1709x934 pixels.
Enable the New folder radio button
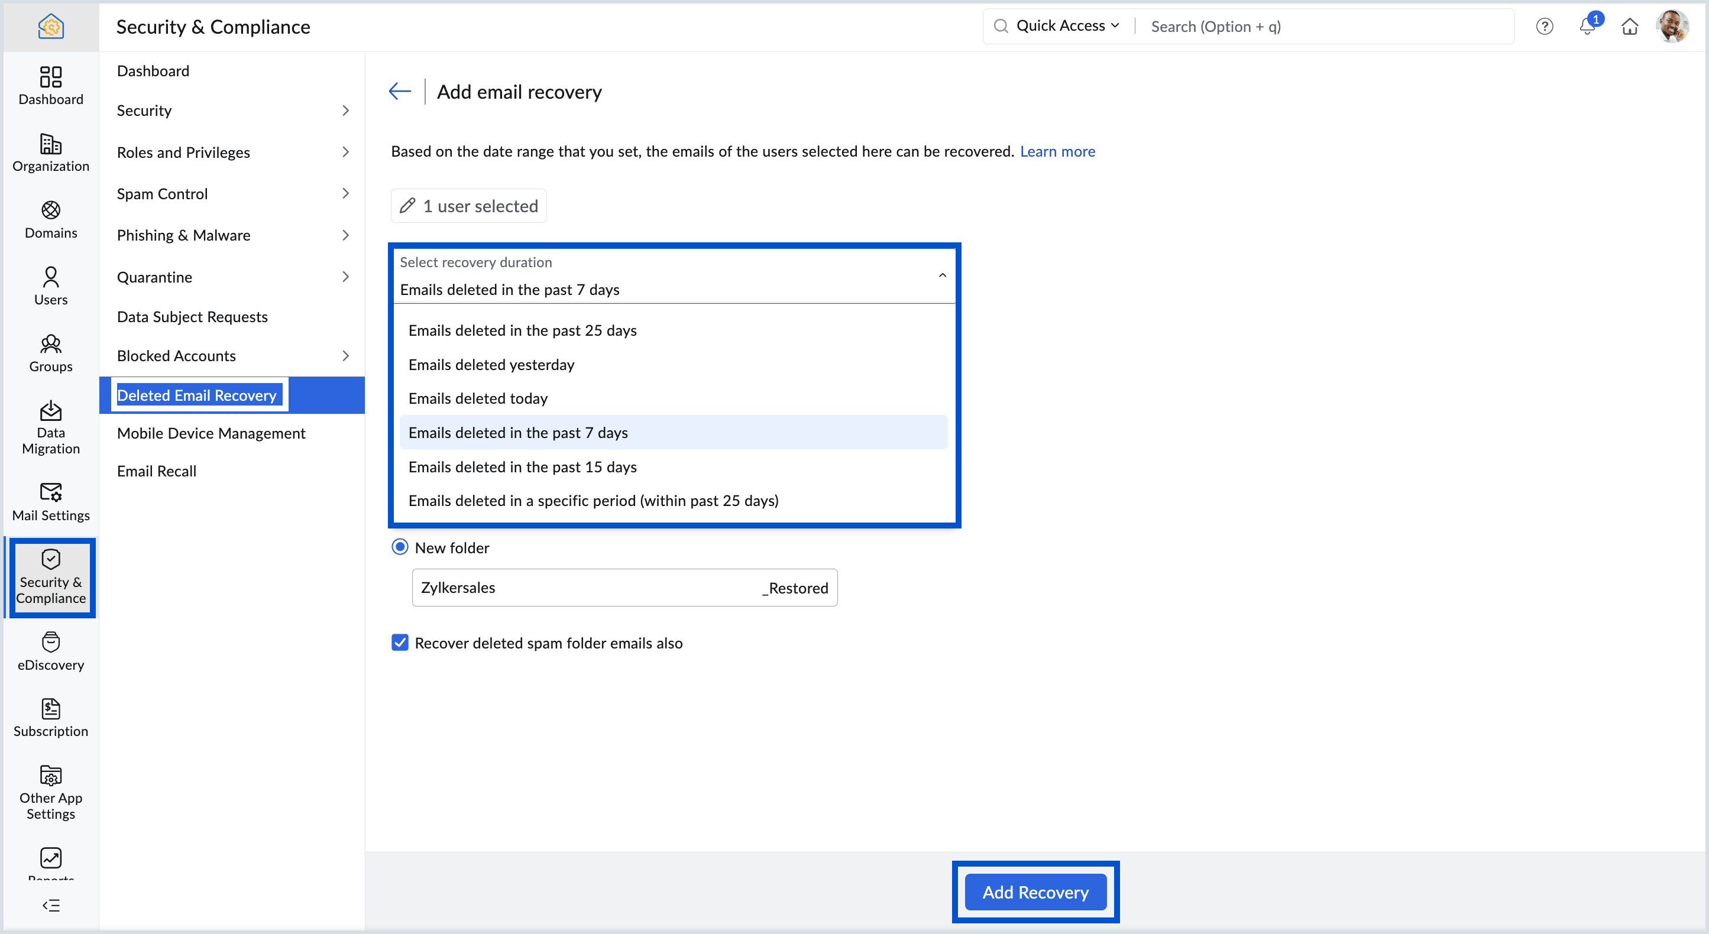coord(400,547)
